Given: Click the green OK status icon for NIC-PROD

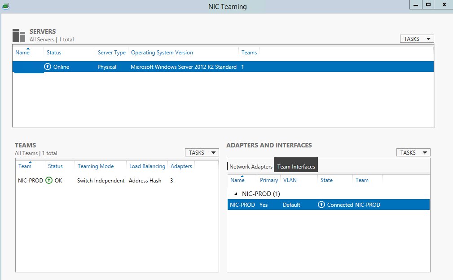Looking at the screenshot, I should tap(49, 181).
